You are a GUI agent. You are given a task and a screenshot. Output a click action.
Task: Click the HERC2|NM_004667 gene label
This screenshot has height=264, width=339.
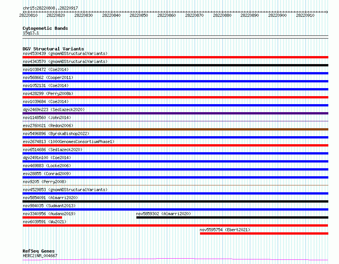(x=40, y=256)
